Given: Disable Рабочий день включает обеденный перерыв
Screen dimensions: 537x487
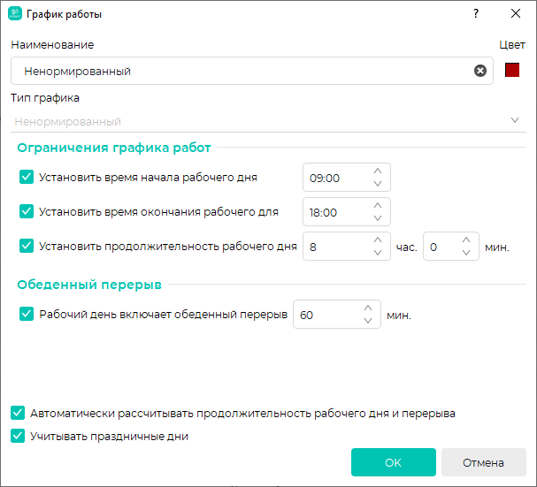Looking at the screenshot, I should [27, 314].
